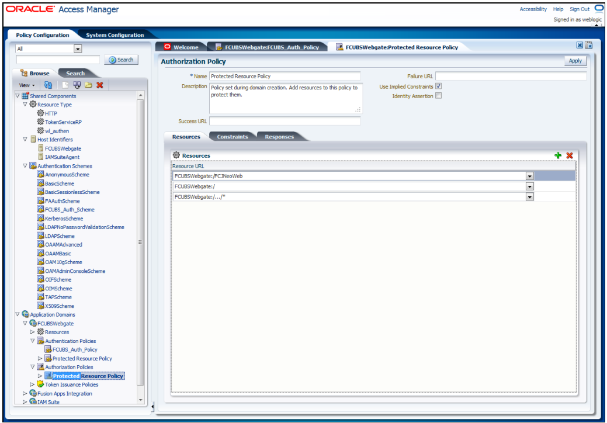Collapse the Application Domains node

click(18, 314)
